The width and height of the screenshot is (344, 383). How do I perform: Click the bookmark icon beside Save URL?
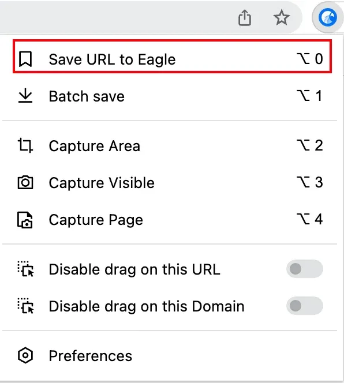click(25, 59)
